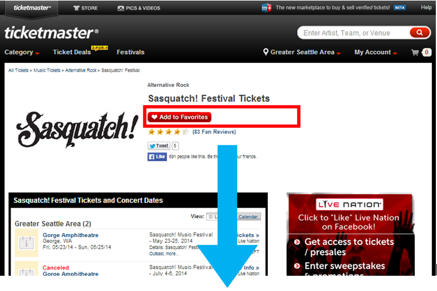Screen dimensions: 437x291
Task: Open Pics & Videos camera link
Action: tap(139, 8)
